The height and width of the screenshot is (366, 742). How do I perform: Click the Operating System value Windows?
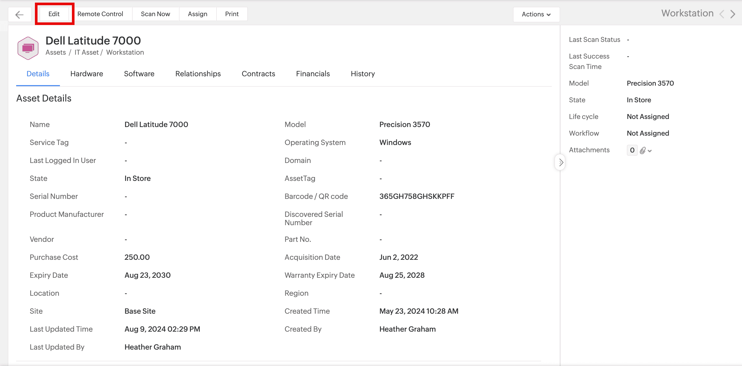(x=395, y=142)
